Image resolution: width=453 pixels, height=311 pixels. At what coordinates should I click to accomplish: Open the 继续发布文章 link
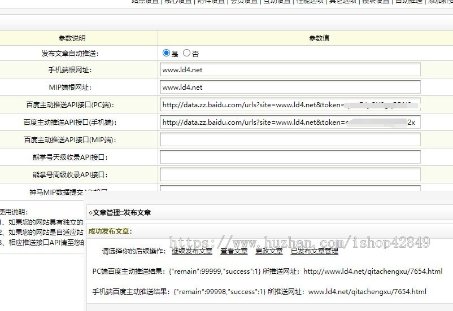point(192,251)
